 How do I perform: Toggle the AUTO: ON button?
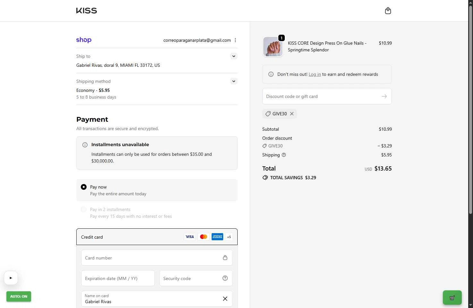point(19,296)
